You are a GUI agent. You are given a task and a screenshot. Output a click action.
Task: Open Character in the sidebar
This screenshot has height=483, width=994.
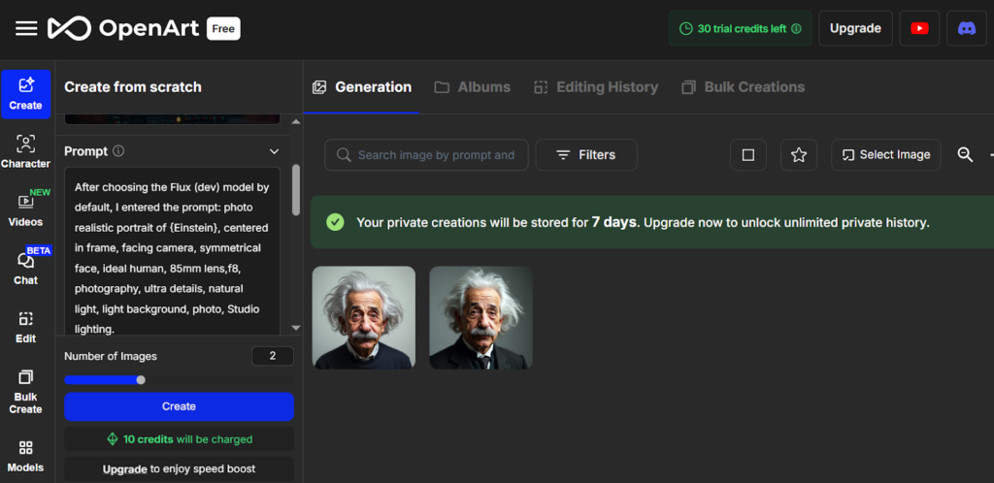coord(25,152)
